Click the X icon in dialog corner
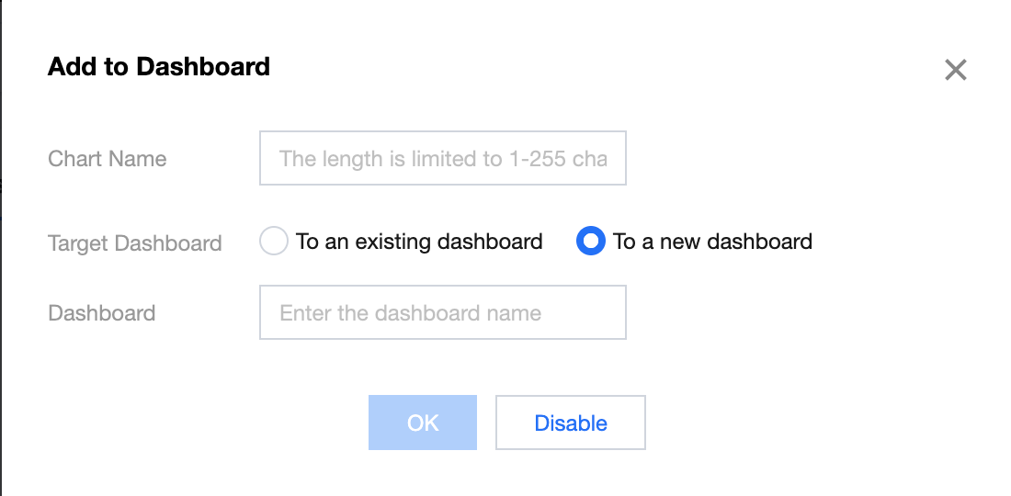 point(956,70)
